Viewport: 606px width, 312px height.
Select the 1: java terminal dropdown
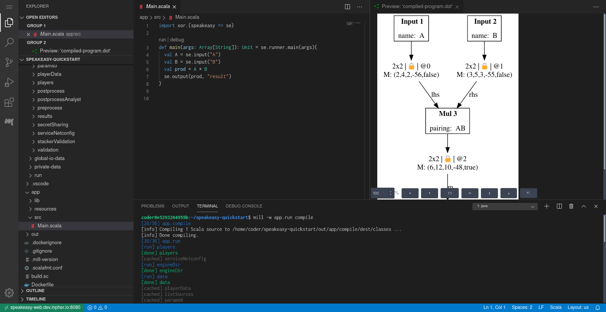click(x=505, y=206)
